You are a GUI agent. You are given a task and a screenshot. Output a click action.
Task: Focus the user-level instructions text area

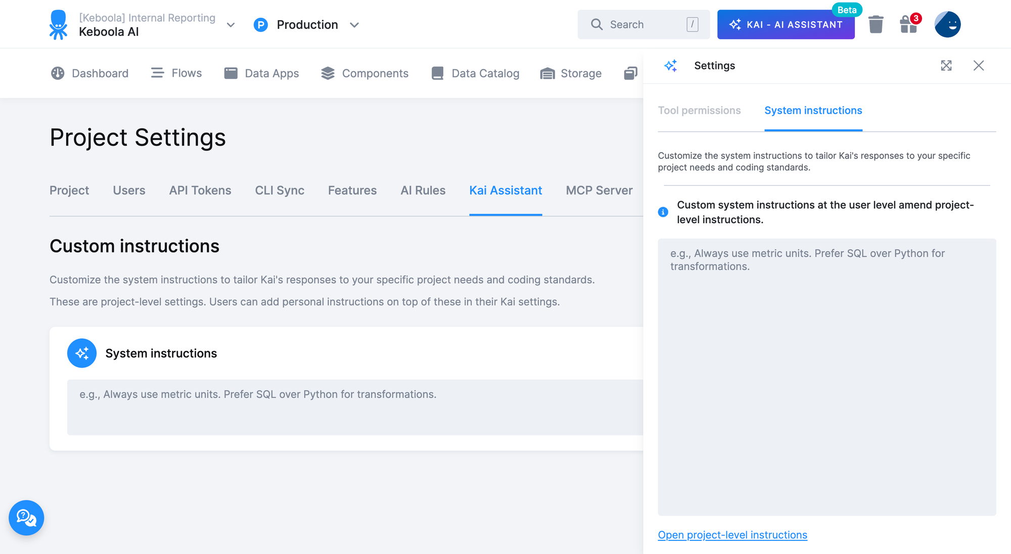826,377
